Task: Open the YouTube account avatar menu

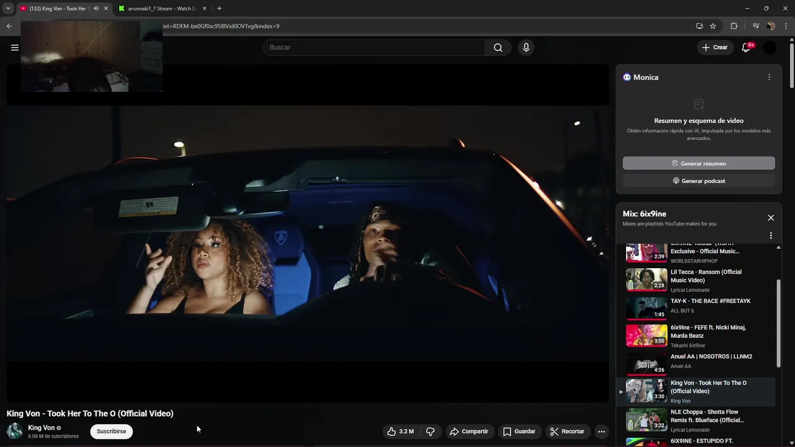Action: coord(770,48)
